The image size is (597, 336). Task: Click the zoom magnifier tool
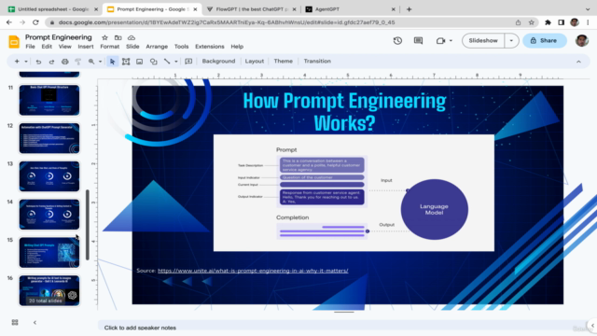[91, 62]
